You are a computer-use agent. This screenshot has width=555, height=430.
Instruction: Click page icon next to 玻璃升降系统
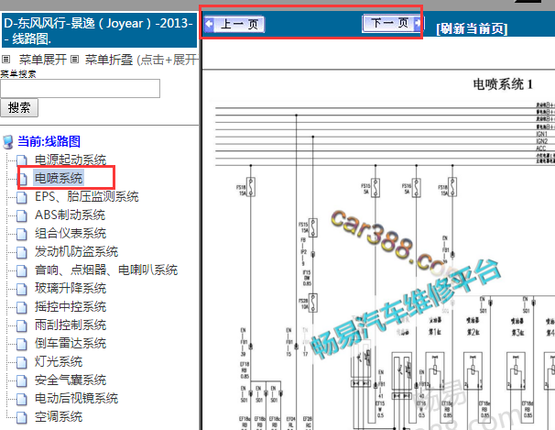pyautogui.click(x=22, y=289)
